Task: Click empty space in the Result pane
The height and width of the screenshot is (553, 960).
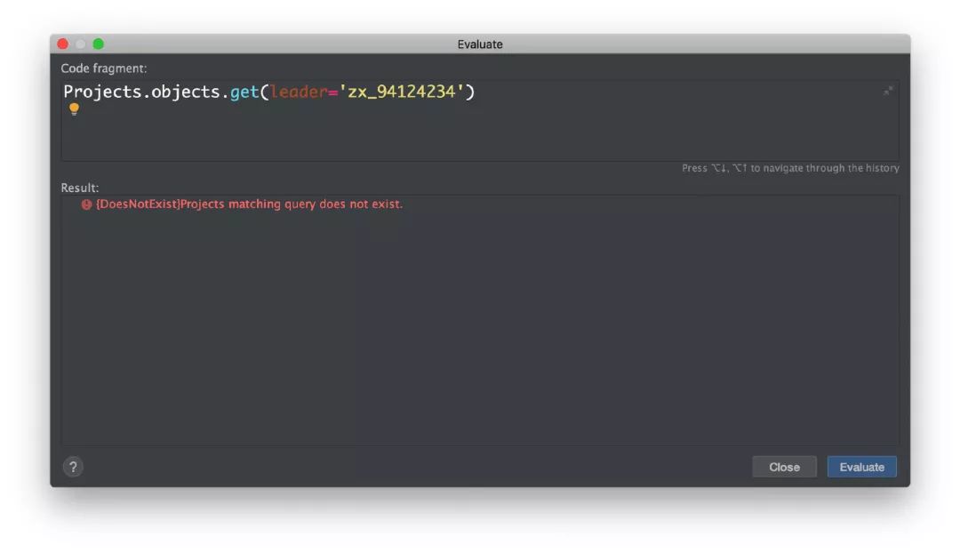Action: click(x=480, y=329)
